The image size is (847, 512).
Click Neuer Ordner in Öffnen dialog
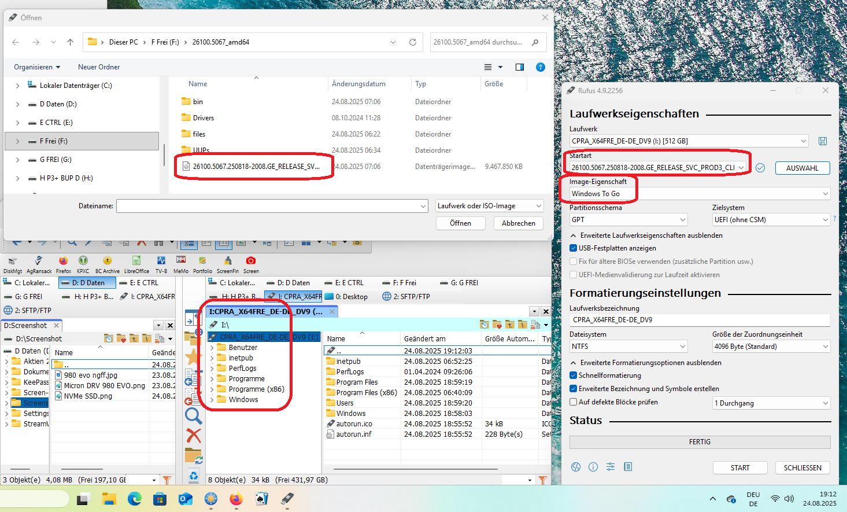(99, 67)
